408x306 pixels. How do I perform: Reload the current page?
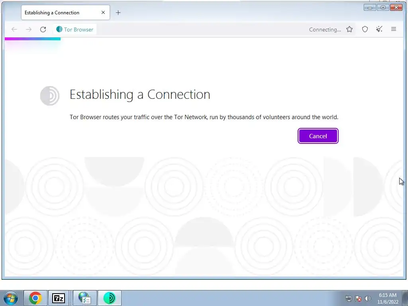43,29
